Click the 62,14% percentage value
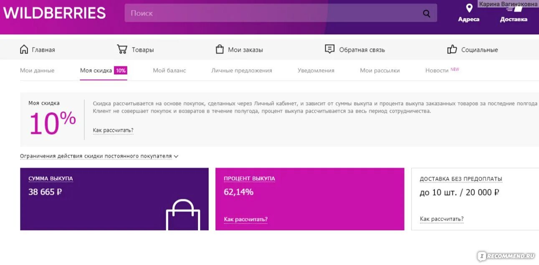539x265 pixels. pyautogui.click(x=238, y=192)
